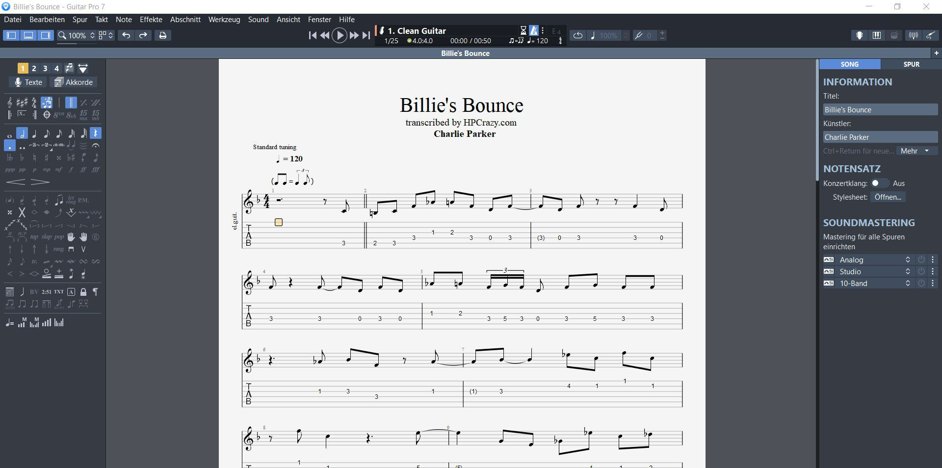Click the Texte button

(x=28, y=82)
